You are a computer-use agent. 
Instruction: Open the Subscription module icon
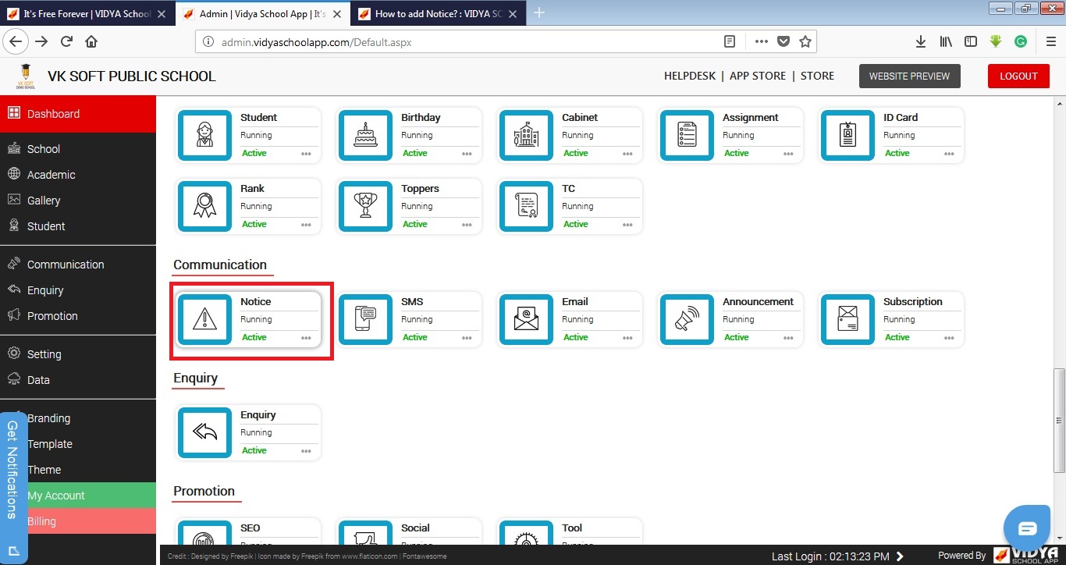847,319
